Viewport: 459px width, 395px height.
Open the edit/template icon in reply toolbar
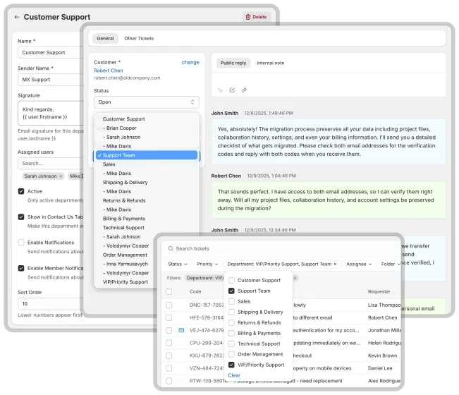pos(232,90)
